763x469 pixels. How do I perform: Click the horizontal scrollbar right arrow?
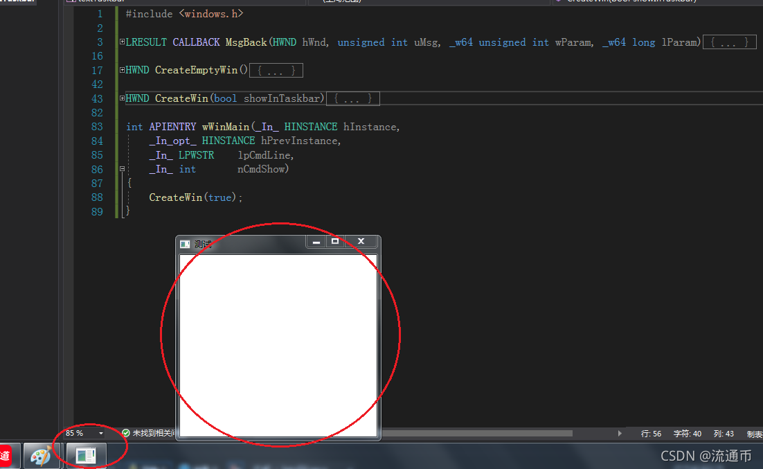[620, 433]
